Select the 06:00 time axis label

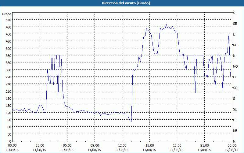(67, 146)
